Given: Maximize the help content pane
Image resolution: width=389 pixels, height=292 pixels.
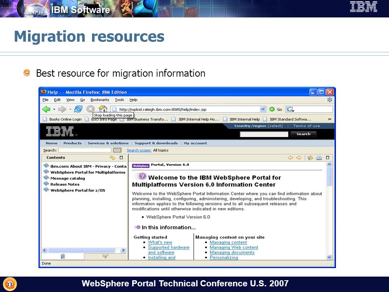Looking at the screenshot, I should coord(327,158).
